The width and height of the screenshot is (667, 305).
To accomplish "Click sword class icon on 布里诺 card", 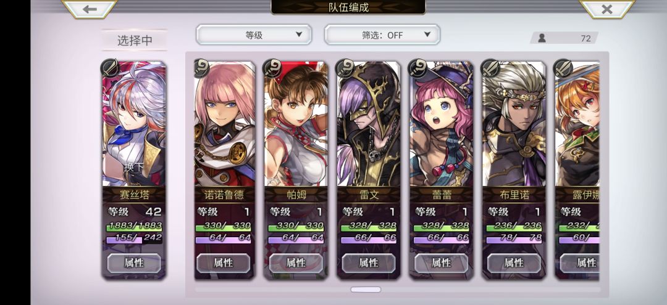I will click(x=490, y=68).
